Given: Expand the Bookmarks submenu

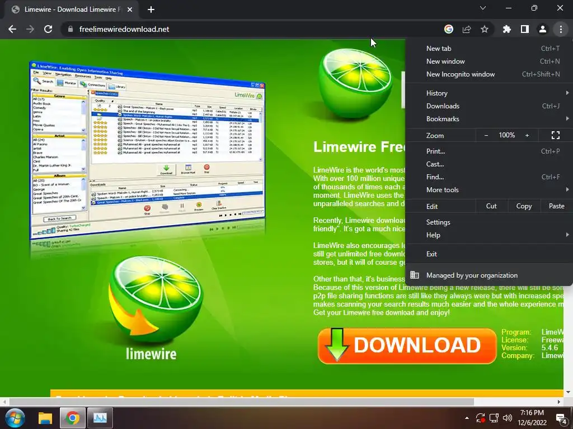Looking at the screenshot, I should click(489, 118).
